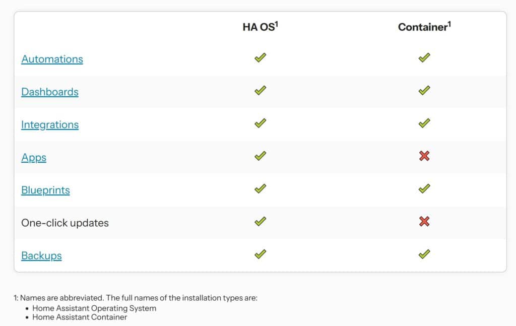This screenshot has width=516, height=326.
Task: Click Home Assistant Operating System footnote text
Action: 94,308
